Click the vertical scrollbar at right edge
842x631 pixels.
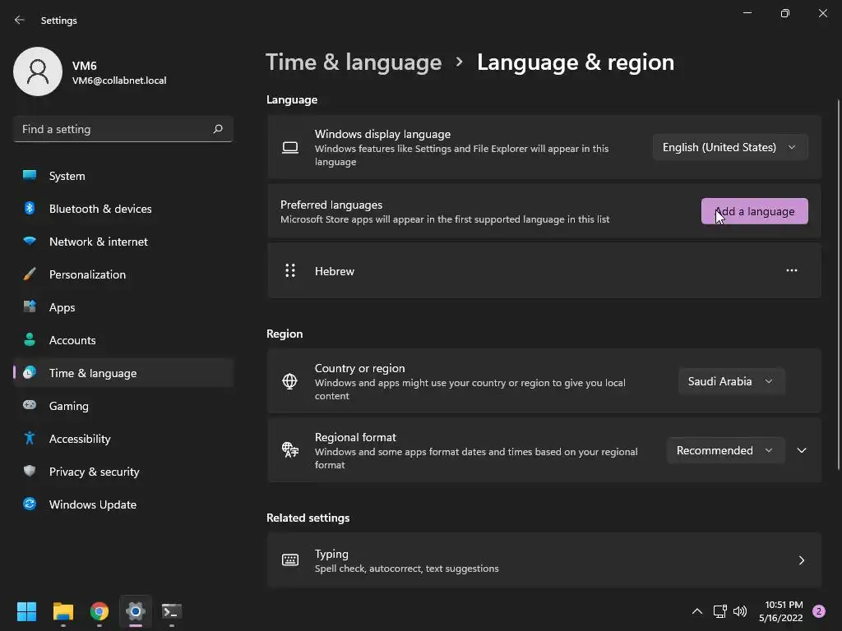(x=838, y=284)
